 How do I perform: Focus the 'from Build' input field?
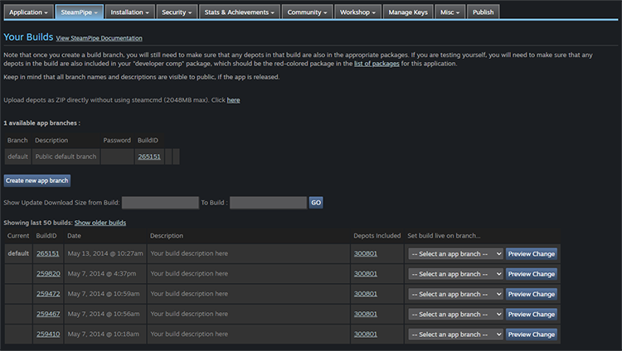[160, 203]
